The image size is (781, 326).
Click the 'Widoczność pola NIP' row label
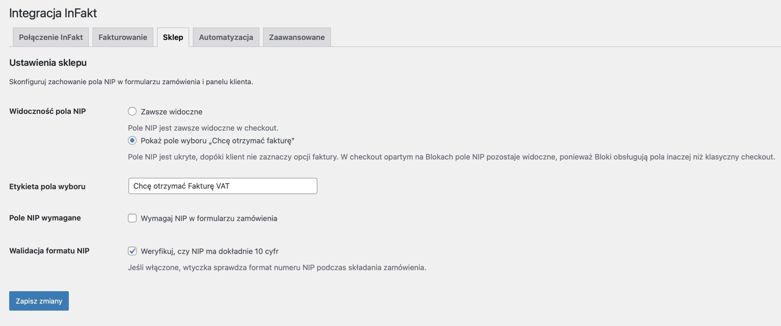(x=48, y=111)
